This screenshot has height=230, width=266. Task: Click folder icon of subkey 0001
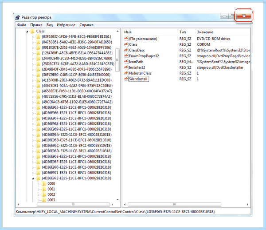44,189
